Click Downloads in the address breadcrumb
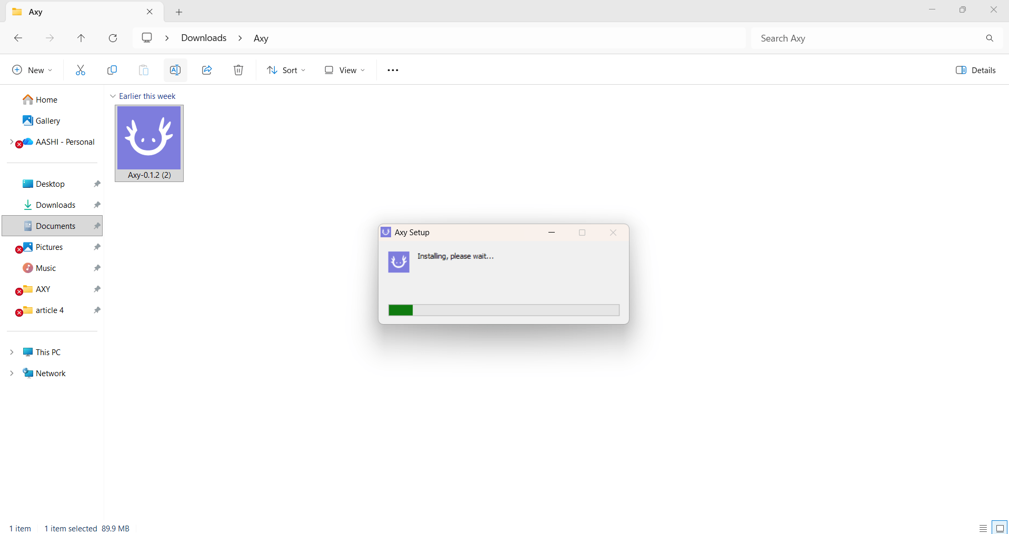The image size is (1009, 534). tap(204, 38)
